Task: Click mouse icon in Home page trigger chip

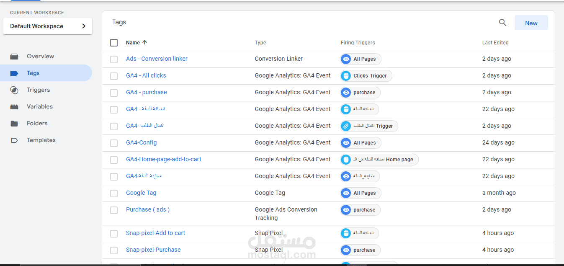Action: tap(346, 160)
